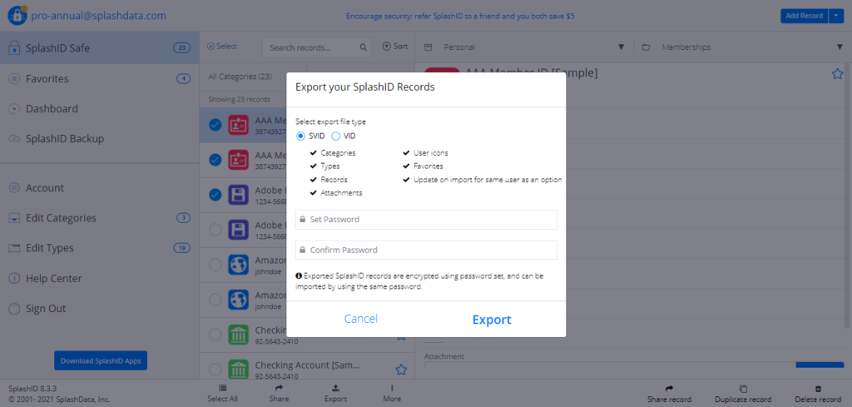
Task: Click the Export icon in bottom toolbar
Action: click(x=335, y=388)
